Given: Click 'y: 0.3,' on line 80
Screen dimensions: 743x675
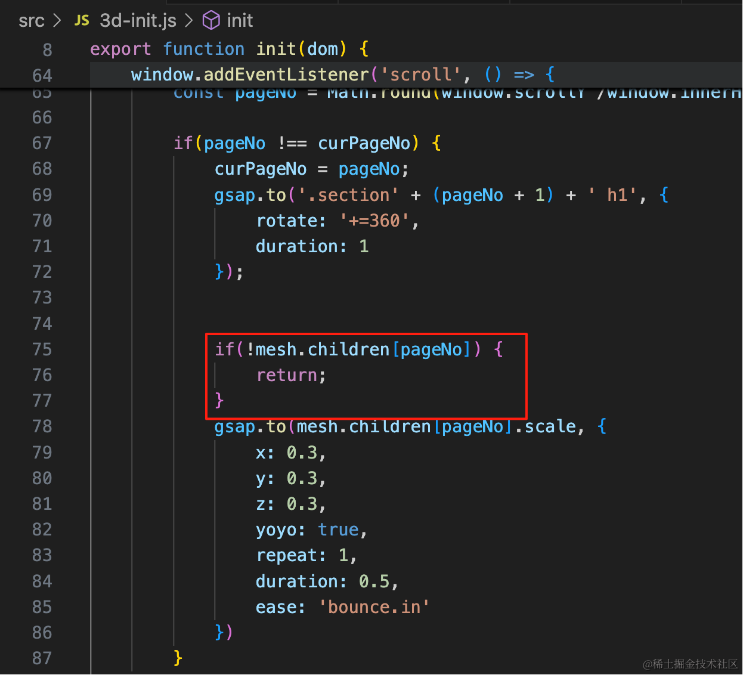Looking at the screenshot, I should (291, 478).
